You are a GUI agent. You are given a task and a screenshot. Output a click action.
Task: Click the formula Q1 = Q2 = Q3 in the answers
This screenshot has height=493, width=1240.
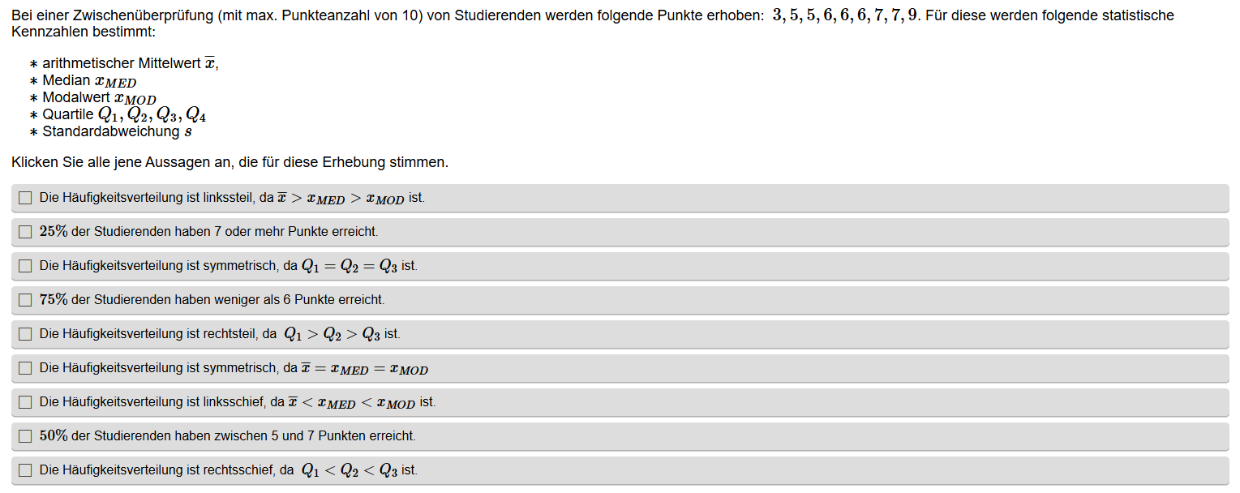(349, 266)
